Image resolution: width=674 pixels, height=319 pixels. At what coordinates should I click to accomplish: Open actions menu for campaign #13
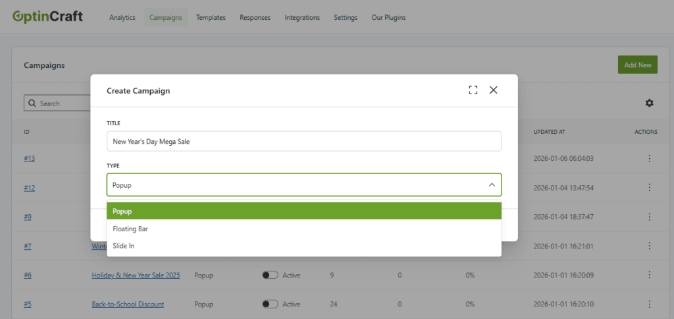[650, 158]
